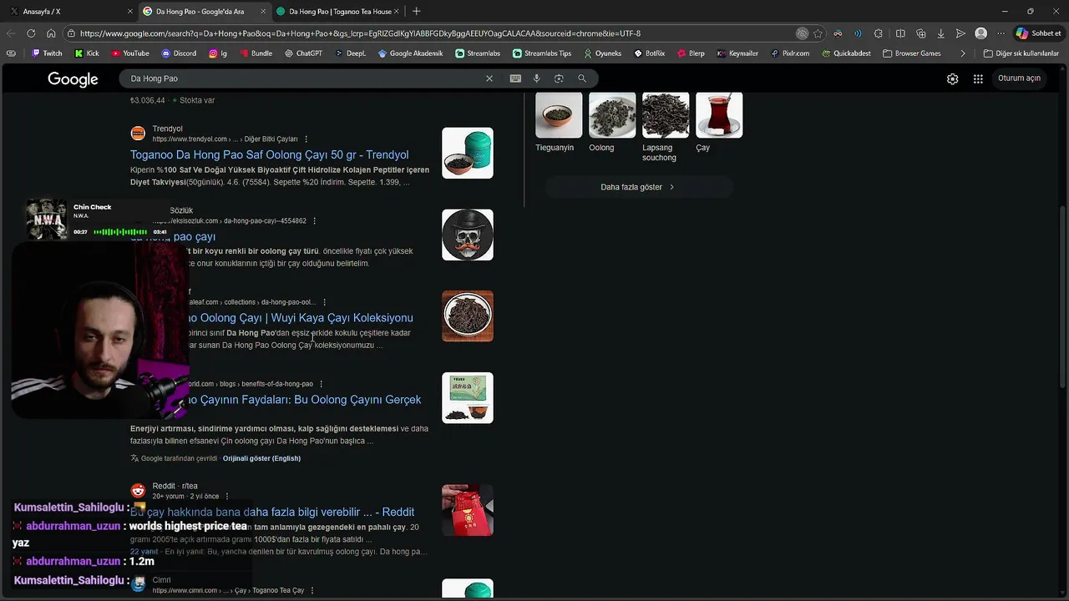Open the browser profile avatar

point(981,33)
